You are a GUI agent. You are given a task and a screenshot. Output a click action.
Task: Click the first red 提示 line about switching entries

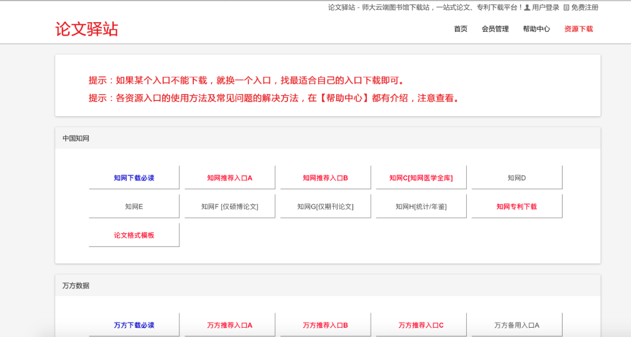click(247, 81)
